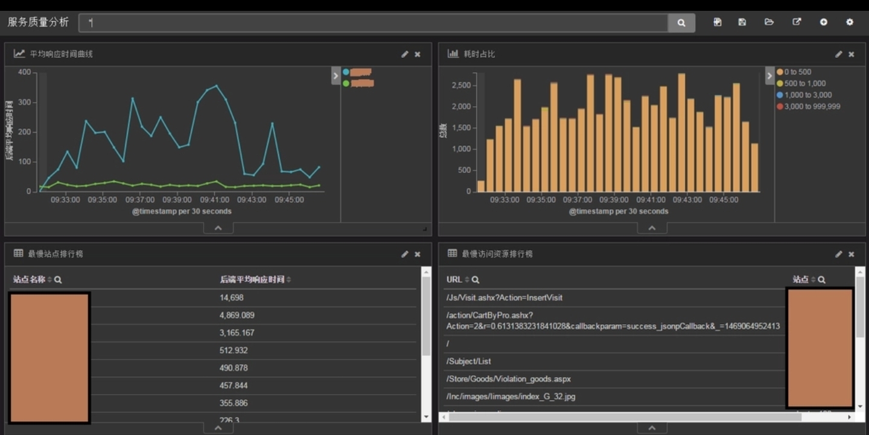The height and width of the screenshot is (435, 869).
Task: Click the blue legend dot in line chart
Action: (x=346, y=72)
